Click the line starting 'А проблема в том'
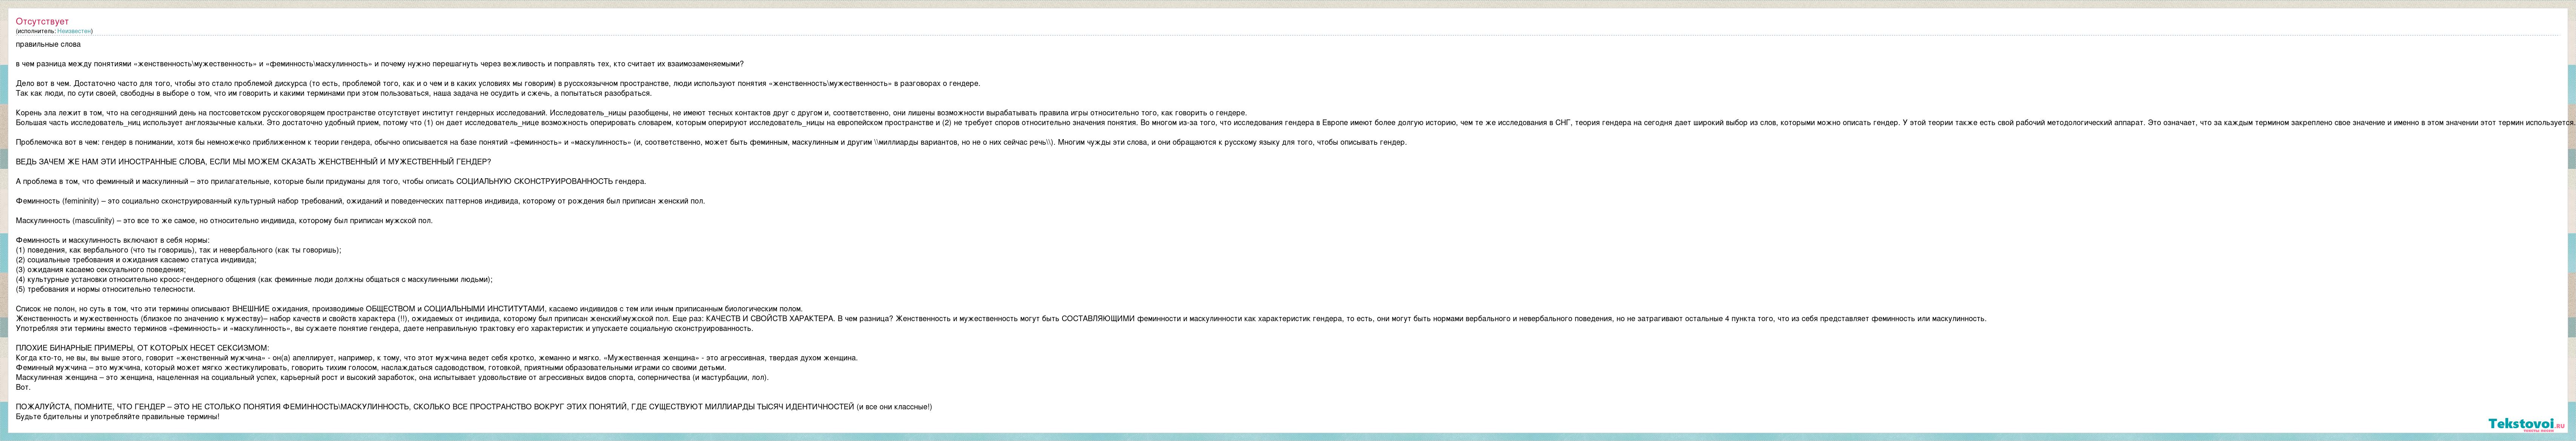Viewport: 2576px width, 441px height. 331,181
